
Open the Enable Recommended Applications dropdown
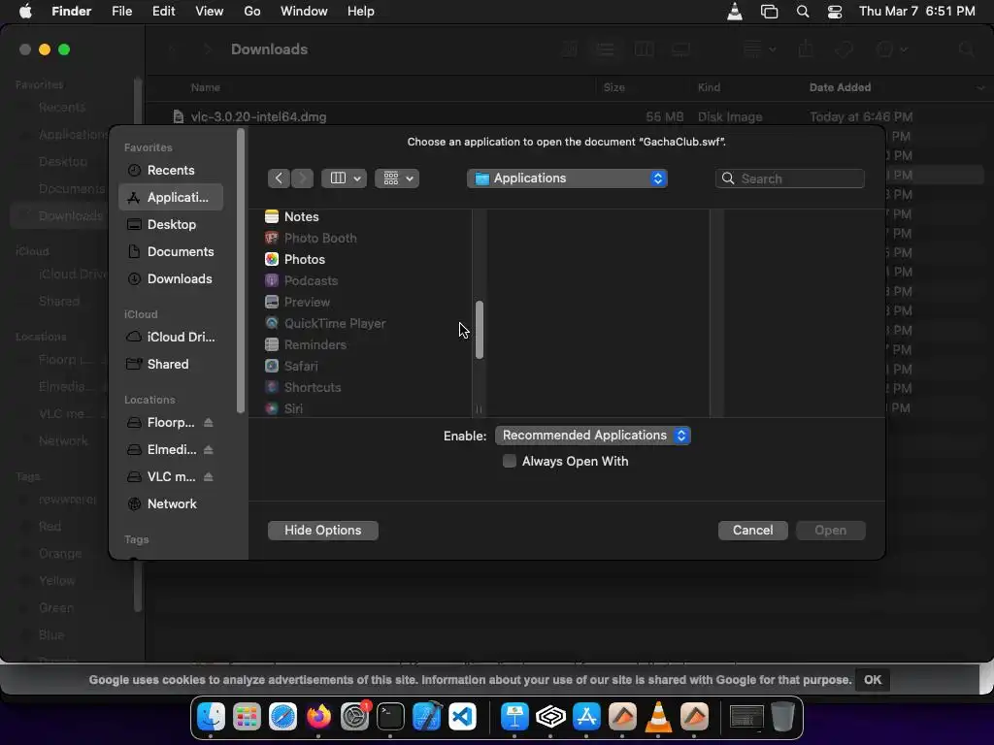[x=593, y=436]
